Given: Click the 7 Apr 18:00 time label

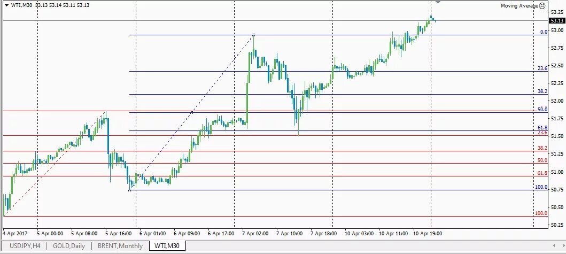Looking at the screenshot, I should pyautogui.click(x=324, y=233).
